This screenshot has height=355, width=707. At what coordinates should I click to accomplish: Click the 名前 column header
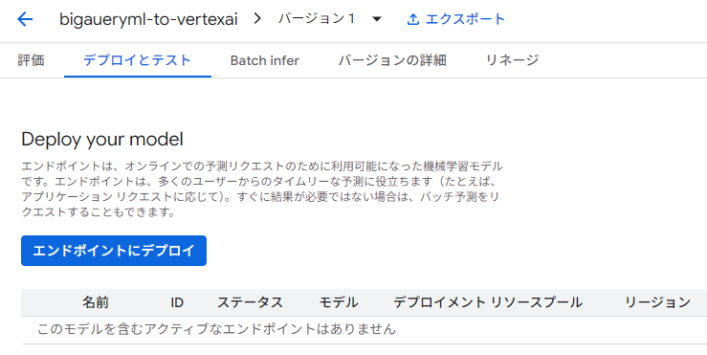[x=95, y=302]
